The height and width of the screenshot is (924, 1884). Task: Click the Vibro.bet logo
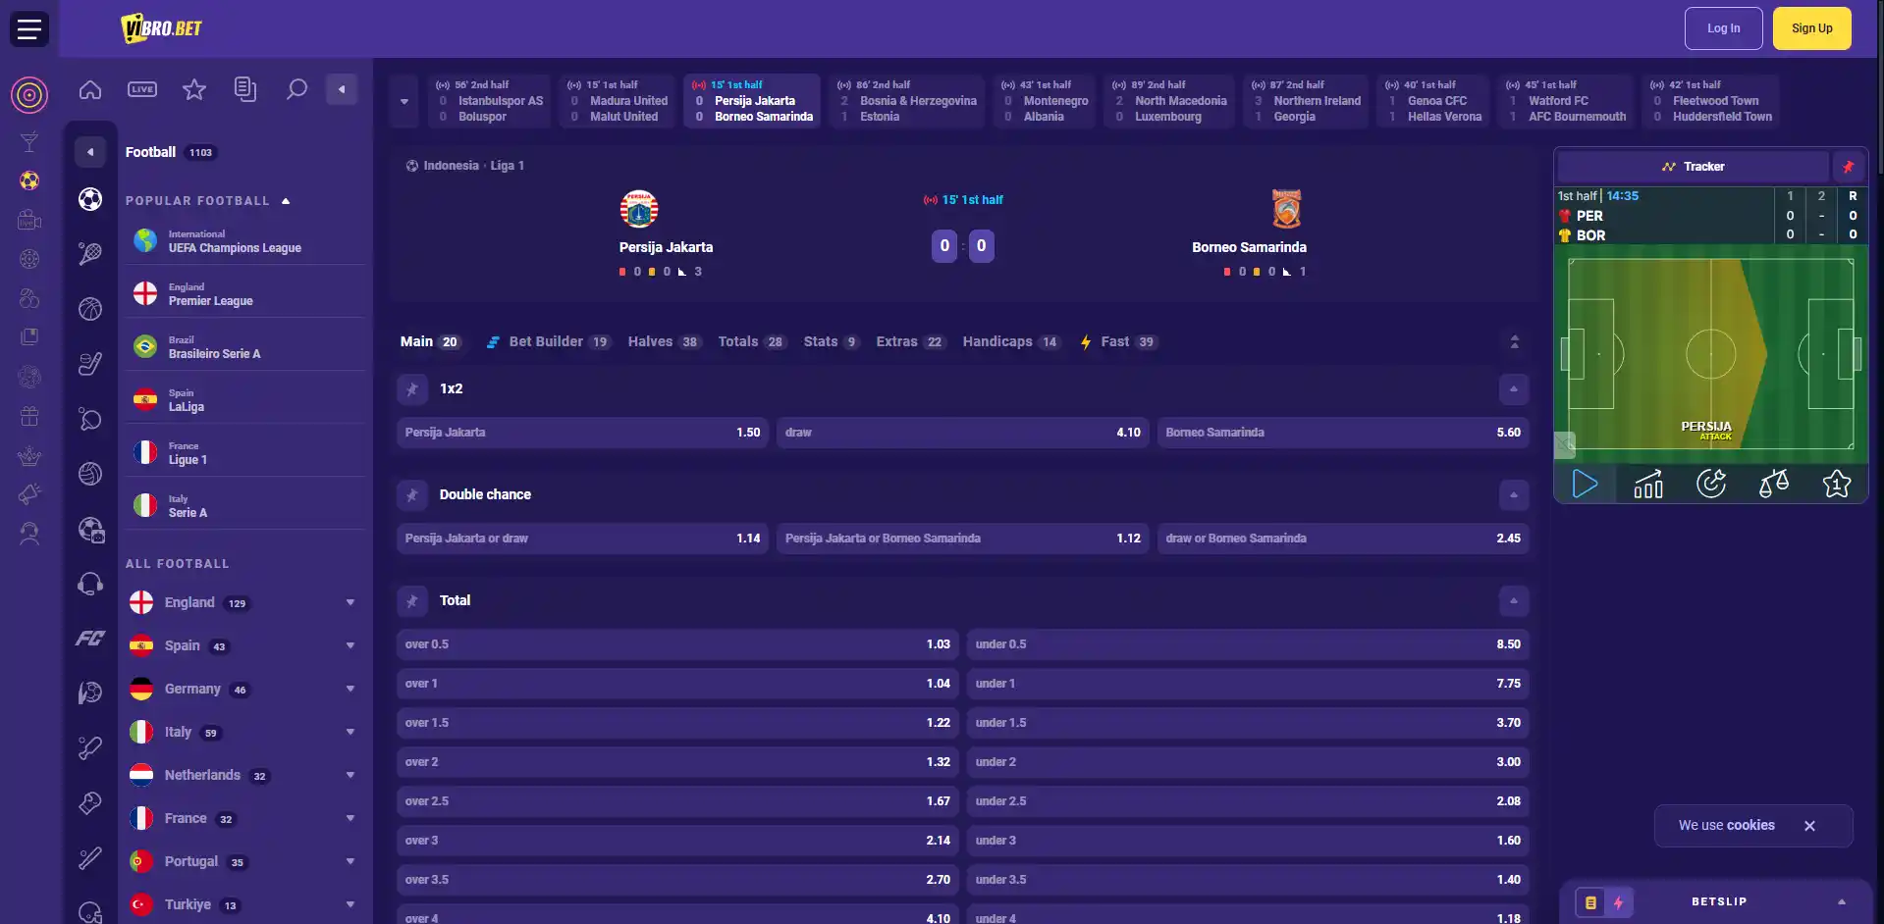tap(162, 28)
